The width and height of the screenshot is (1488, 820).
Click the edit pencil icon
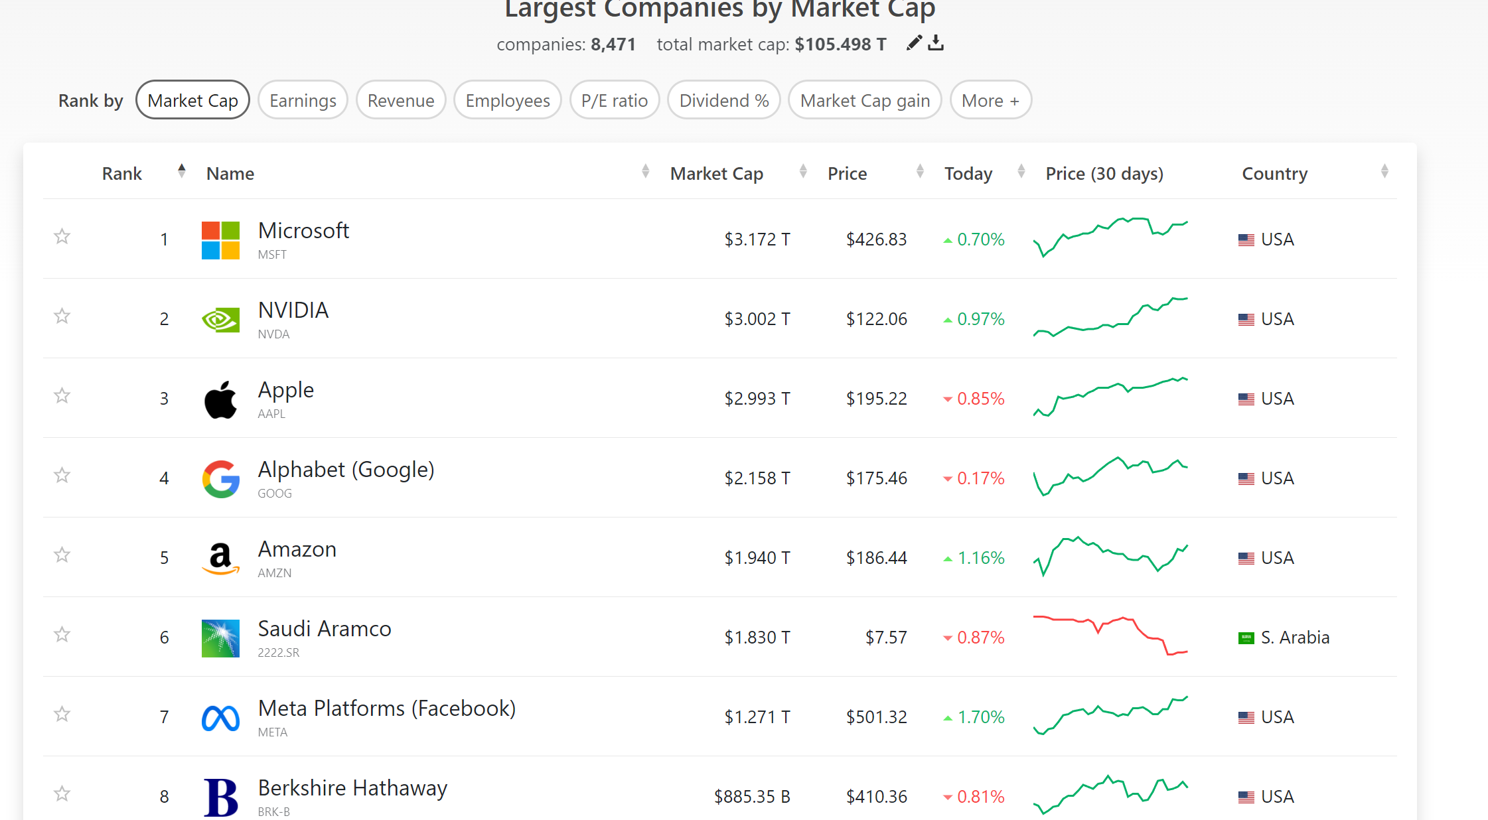pyautogui.click(x=914, y=42)
